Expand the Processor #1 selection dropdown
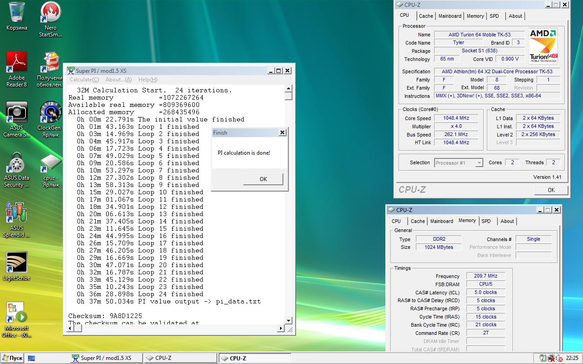The image size is (583, 364). pos(479,162)
